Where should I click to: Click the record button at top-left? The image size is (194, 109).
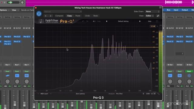point(2,2)
